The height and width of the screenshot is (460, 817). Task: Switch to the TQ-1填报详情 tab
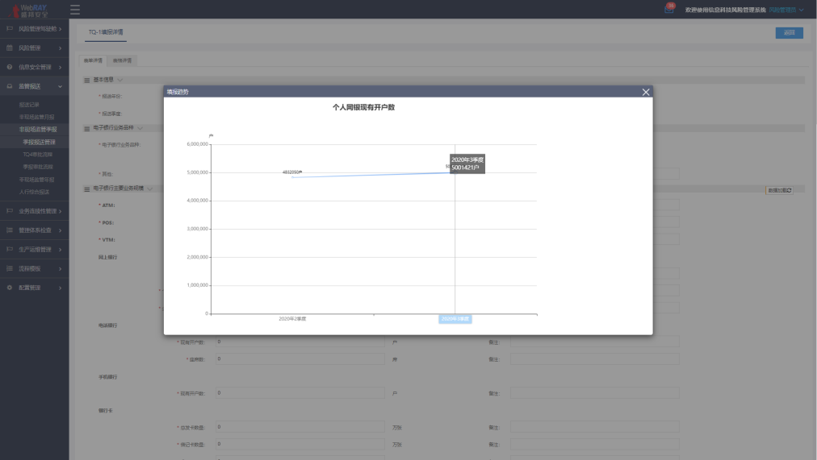pyautogui.click(x=105, y=32)
